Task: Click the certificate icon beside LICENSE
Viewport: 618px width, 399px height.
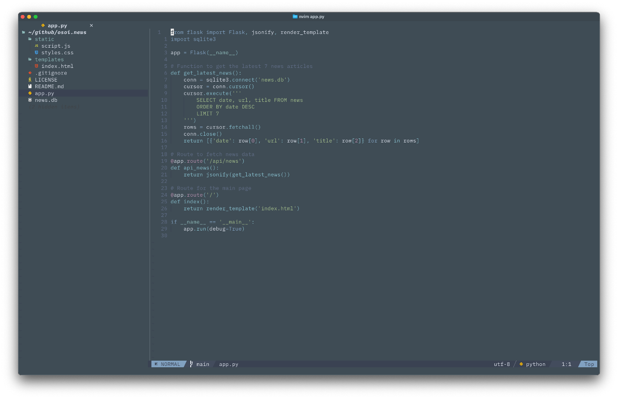Action: (x=30, y=80)
